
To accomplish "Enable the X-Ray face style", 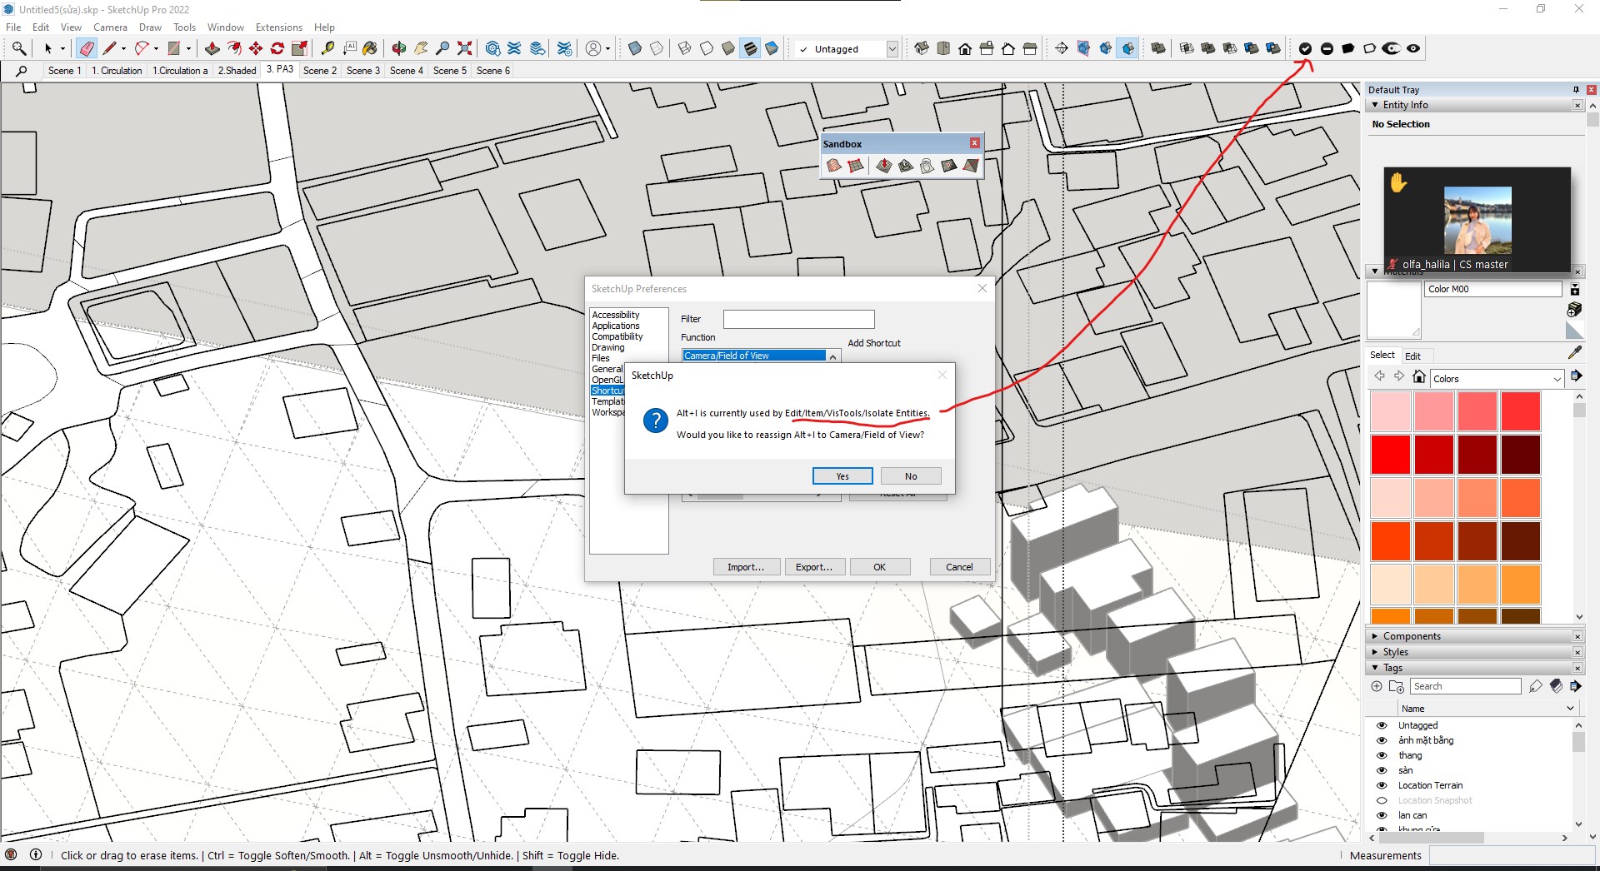I will 635,48.
